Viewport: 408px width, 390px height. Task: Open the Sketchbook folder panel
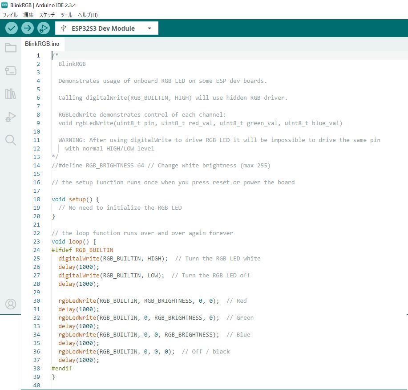[11, 48]
